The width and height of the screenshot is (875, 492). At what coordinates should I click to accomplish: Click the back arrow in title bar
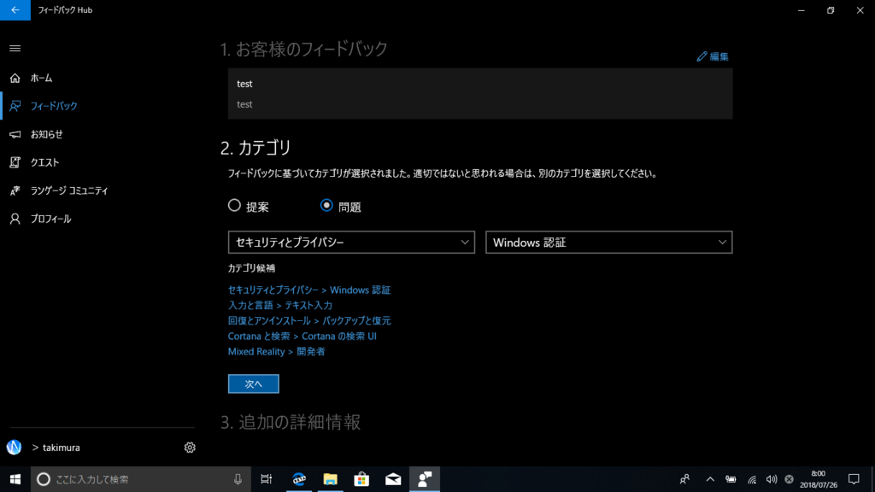pos(15,10)
